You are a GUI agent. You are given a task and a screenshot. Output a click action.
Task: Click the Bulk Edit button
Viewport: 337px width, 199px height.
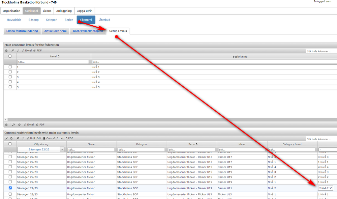coord(34,138)
